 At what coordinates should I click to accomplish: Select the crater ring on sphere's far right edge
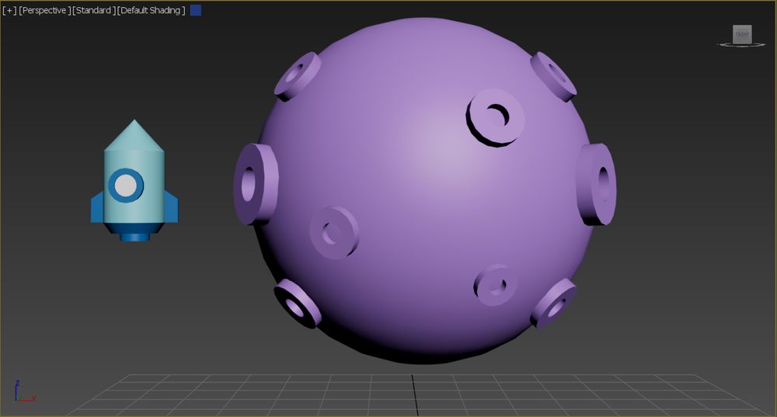coord(597,184)
